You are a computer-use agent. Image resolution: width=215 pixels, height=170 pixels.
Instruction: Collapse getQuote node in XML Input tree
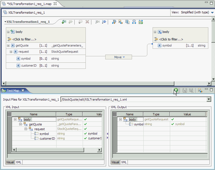[21, 124]
